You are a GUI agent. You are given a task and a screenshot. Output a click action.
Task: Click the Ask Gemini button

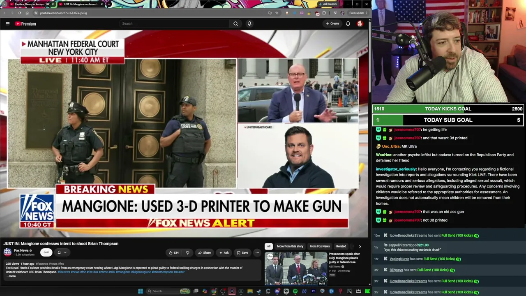tap(328, 4)
